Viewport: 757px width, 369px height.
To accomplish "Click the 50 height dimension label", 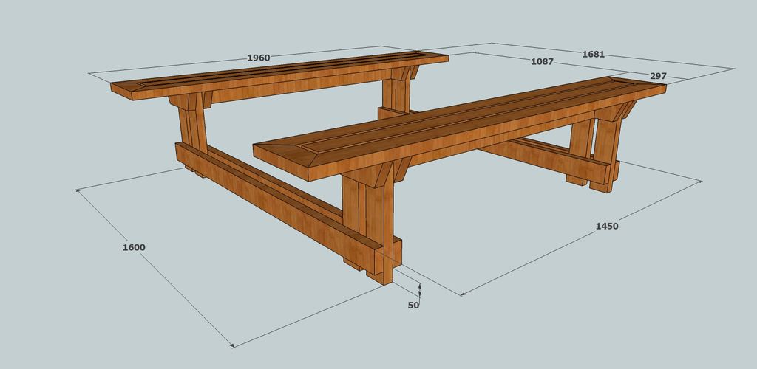I will [x=413, y=305].
